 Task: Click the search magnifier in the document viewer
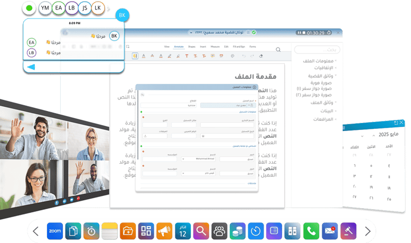coord(278,50)
